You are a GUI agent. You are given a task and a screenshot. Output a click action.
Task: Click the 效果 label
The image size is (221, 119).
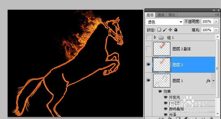[167, 91]
